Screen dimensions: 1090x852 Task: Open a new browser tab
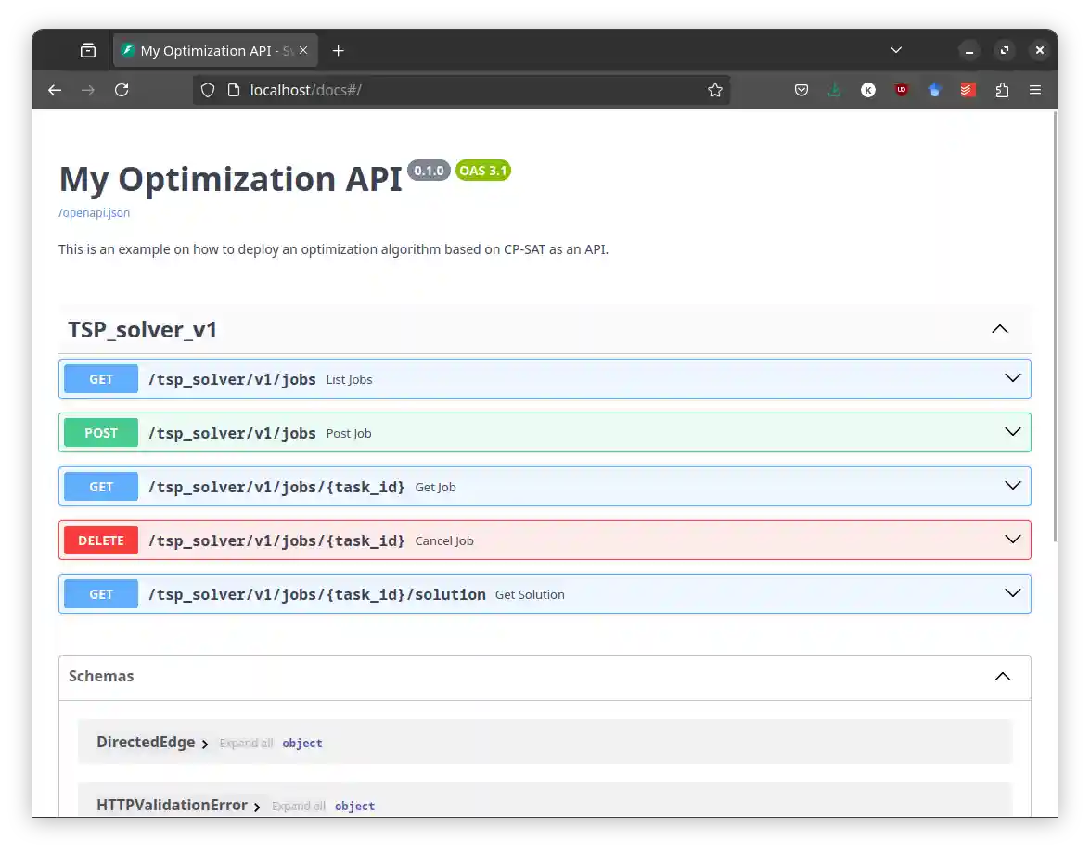coord(338,50)
